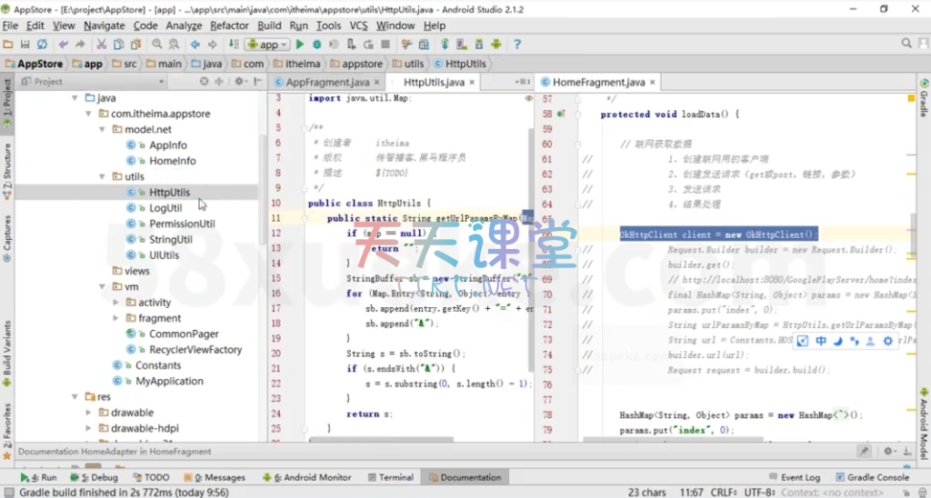931x498 pixels.
Task: Open the Help question mark icon
Action: click(517, 44)
